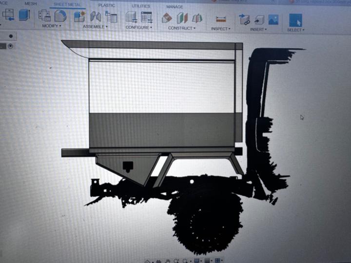The height and width of the screenshot is (263, 351).
Task: Expand the MODIFY dropdown
Action: click(x=52, y=26)
